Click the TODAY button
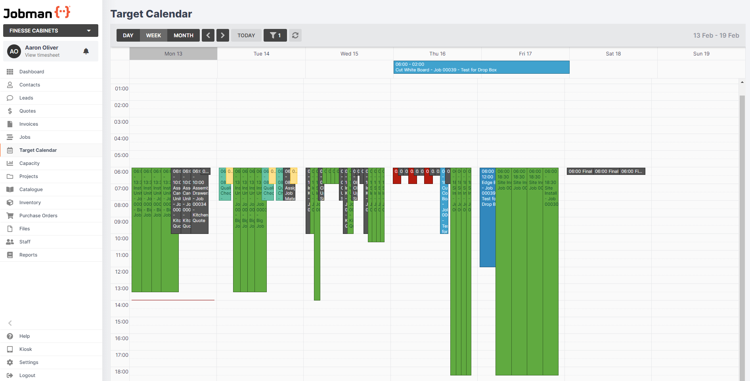The width and height of the screenshot is (750, 381). pos(246,35)
